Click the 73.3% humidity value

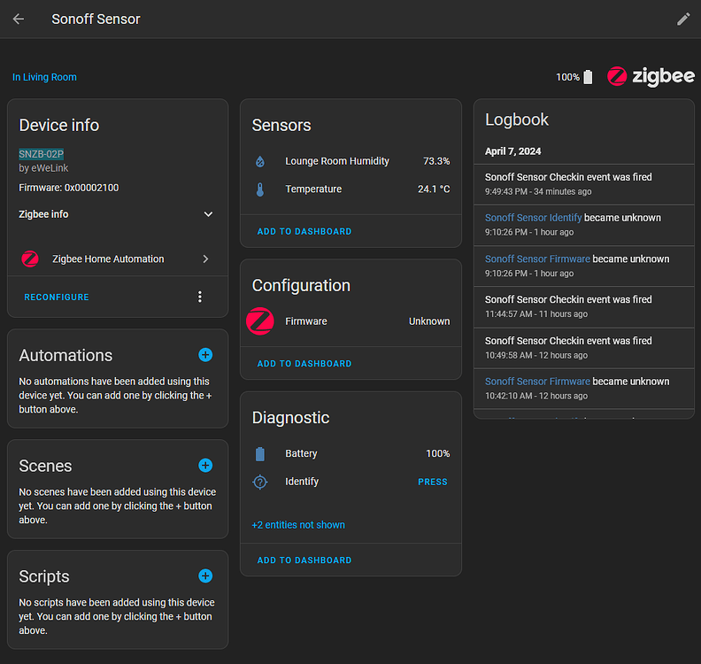pyautogui.click(x=436, y=161)
